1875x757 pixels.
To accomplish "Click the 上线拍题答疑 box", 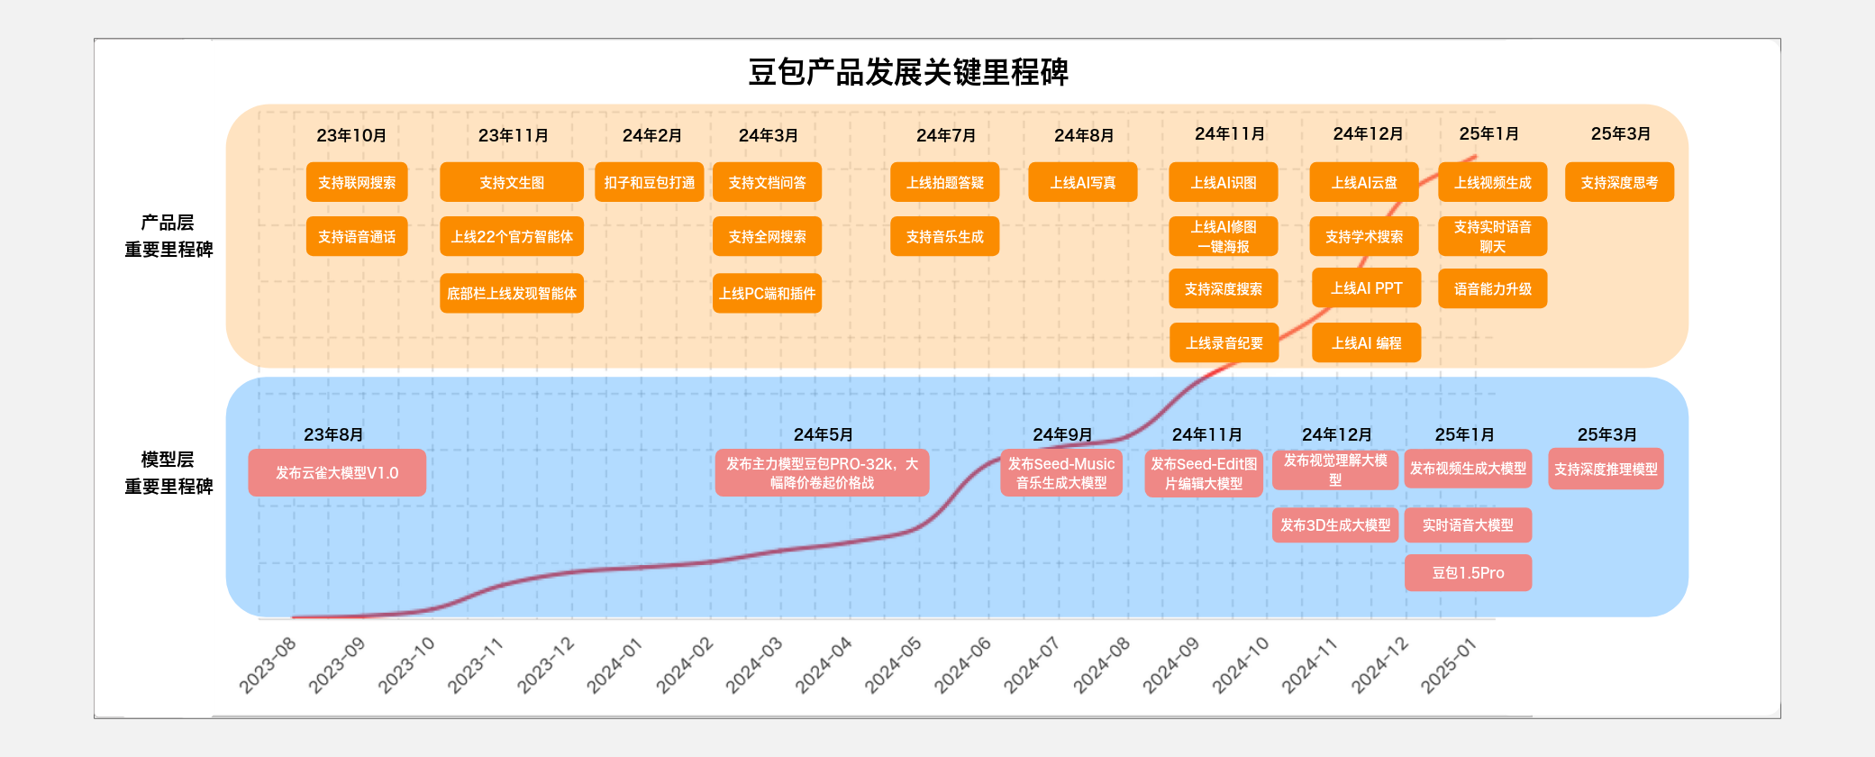I will point(945,182).
